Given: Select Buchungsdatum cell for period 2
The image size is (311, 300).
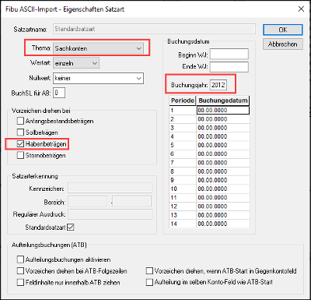Looking at the screenshot, I should 223,119.
